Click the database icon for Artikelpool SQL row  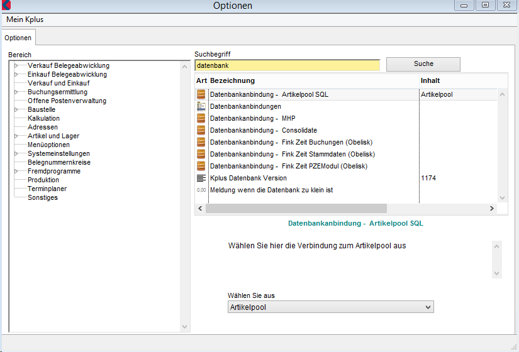coord(201,94)
